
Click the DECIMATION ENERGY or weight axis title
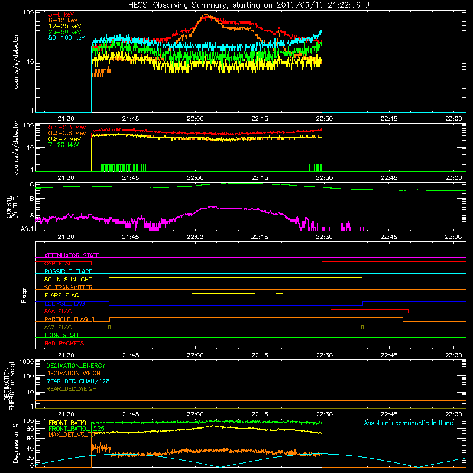click(9, 384)
